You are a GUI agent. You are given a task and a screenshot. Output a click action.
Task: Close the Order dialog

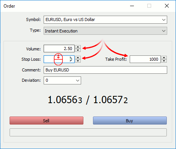click(x=167, y=6)
